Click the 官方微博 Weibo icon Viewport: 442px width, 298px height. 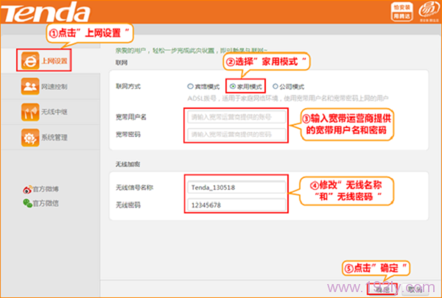click(28, 189)
